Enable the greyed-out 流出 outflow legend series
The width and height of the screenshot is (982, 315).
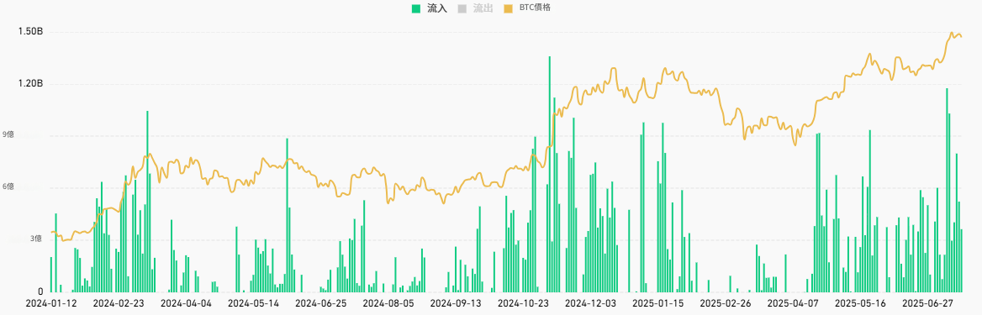click(x=475, y=8)
